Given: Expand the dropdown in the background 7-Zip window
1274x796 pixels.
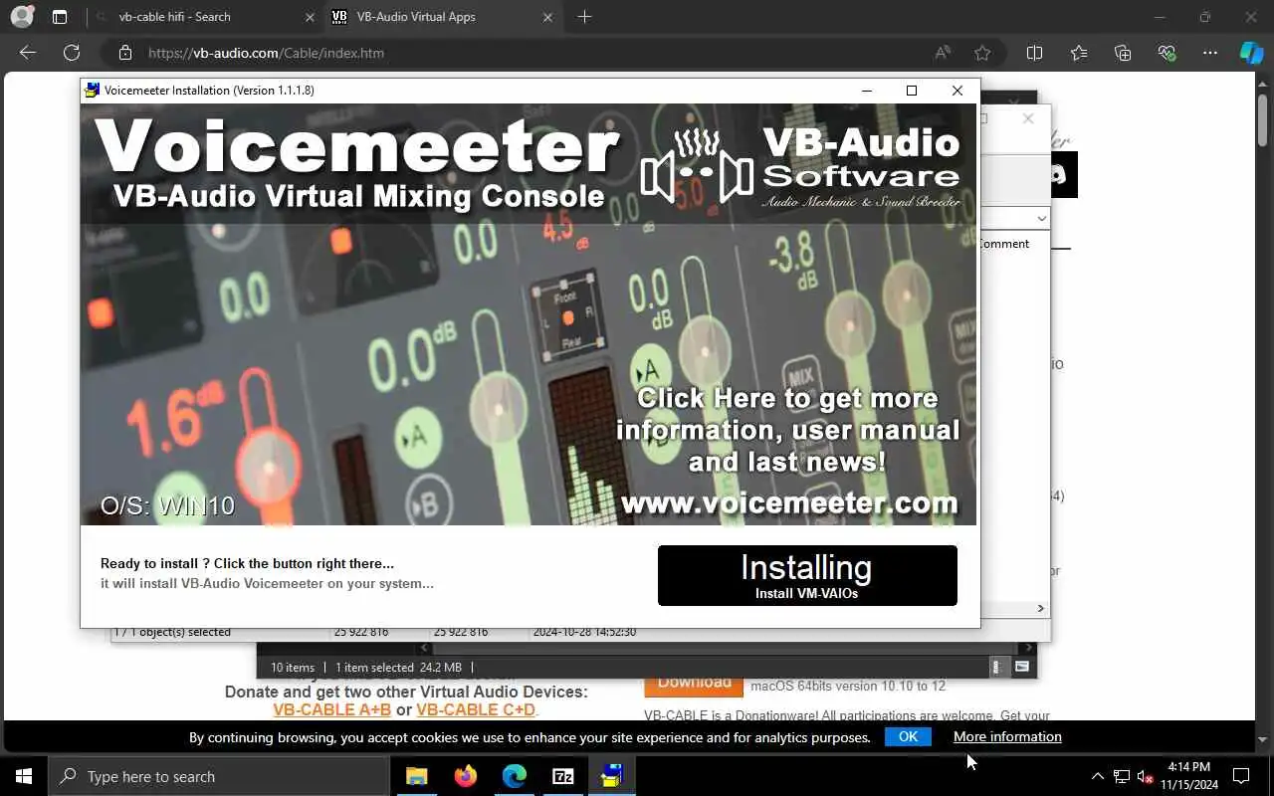Looking at the screenshot, I should coord(1041,218).
